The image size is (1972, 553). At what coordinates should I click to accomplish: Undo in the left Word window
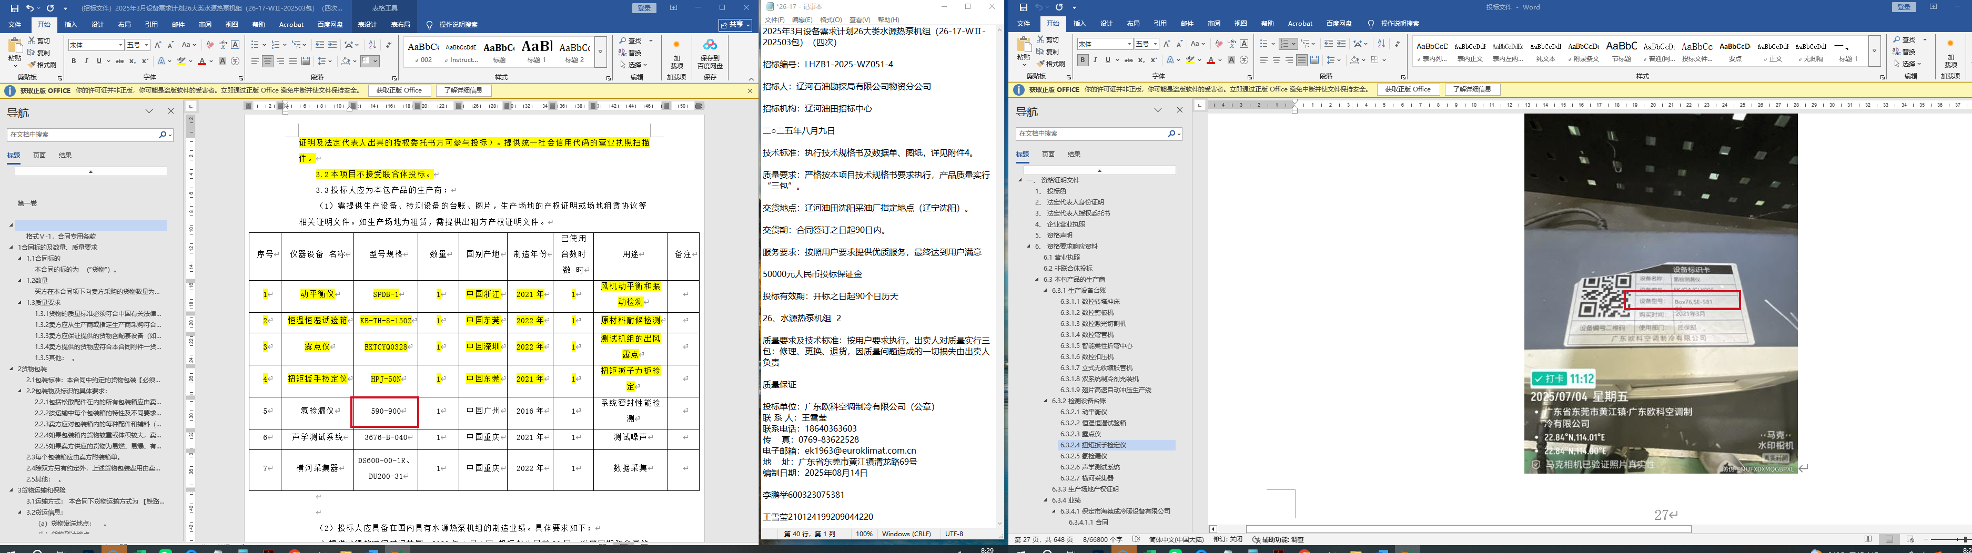[30, 8]
